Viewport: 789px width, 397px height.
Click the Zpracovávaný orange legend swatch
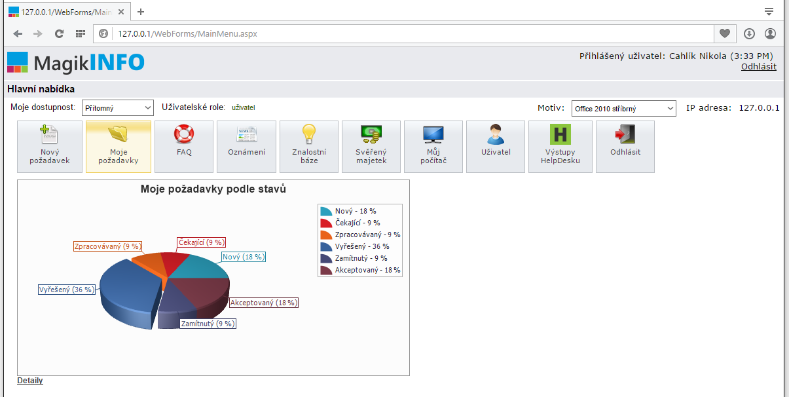click(326, 235)
